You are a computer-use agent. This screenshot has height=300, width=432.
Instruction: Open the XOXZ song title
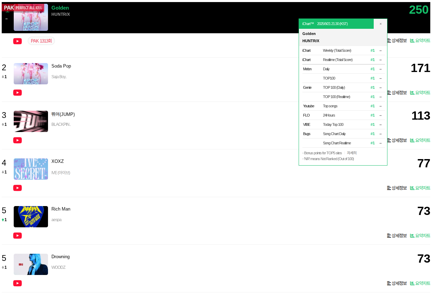[x=58, y=161]
